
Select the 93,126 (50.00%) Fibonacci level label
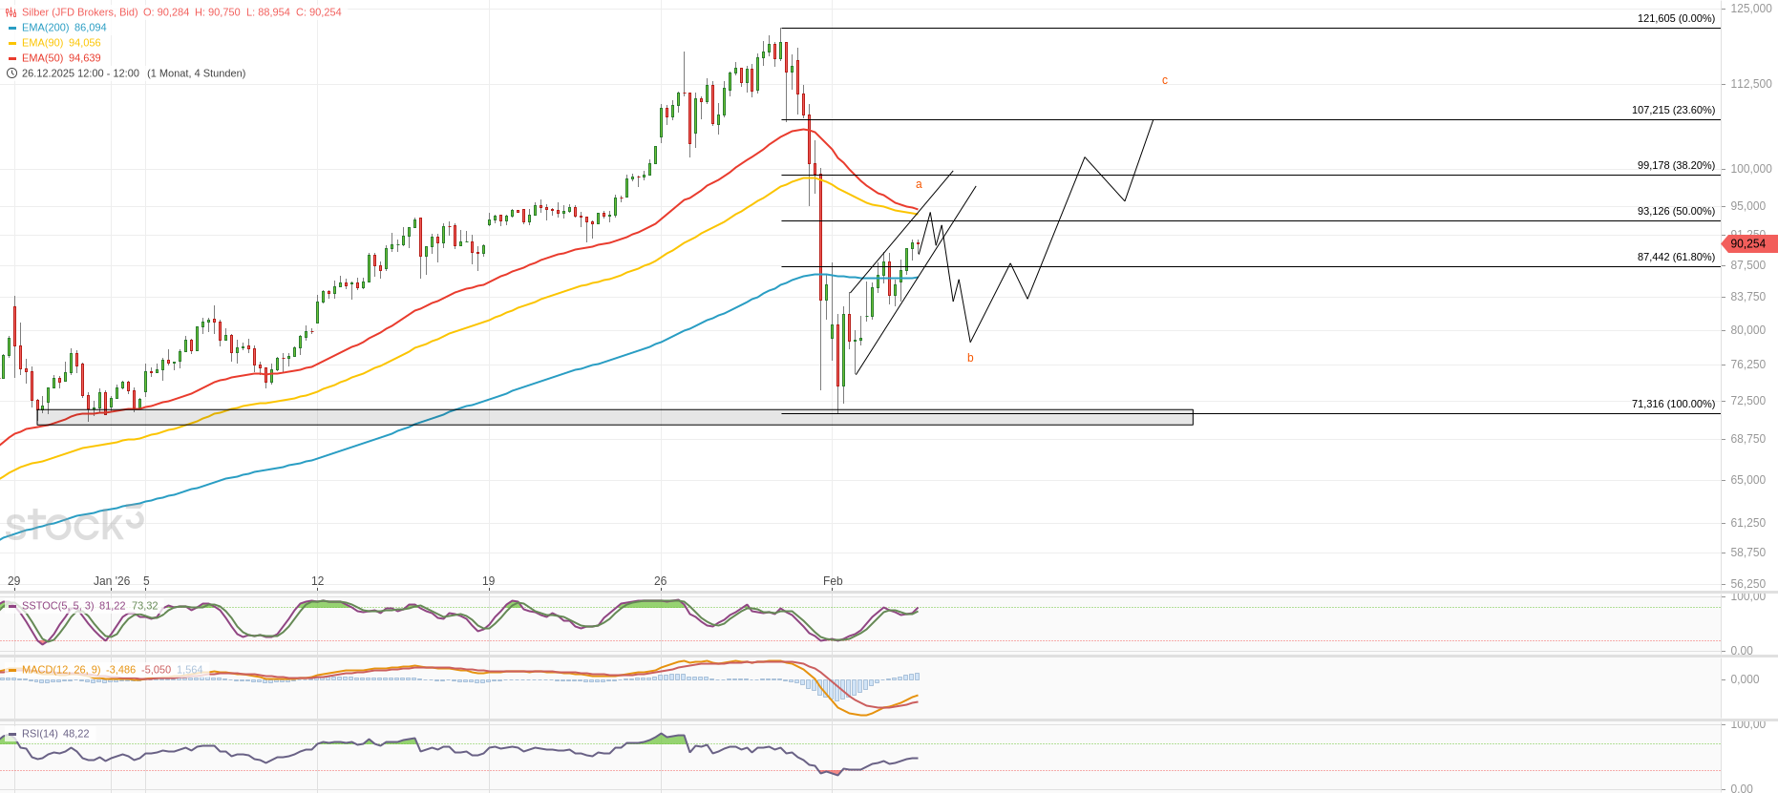pos(1676,211)
